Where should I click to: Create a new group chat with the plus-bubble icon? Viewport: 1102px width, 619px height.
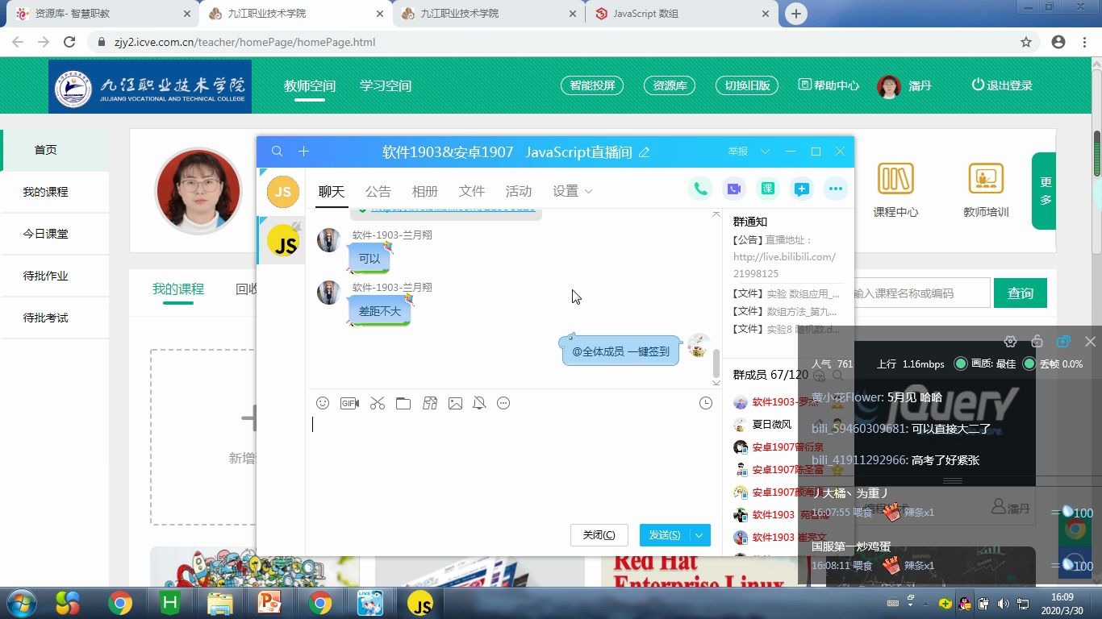pos(801,189)
